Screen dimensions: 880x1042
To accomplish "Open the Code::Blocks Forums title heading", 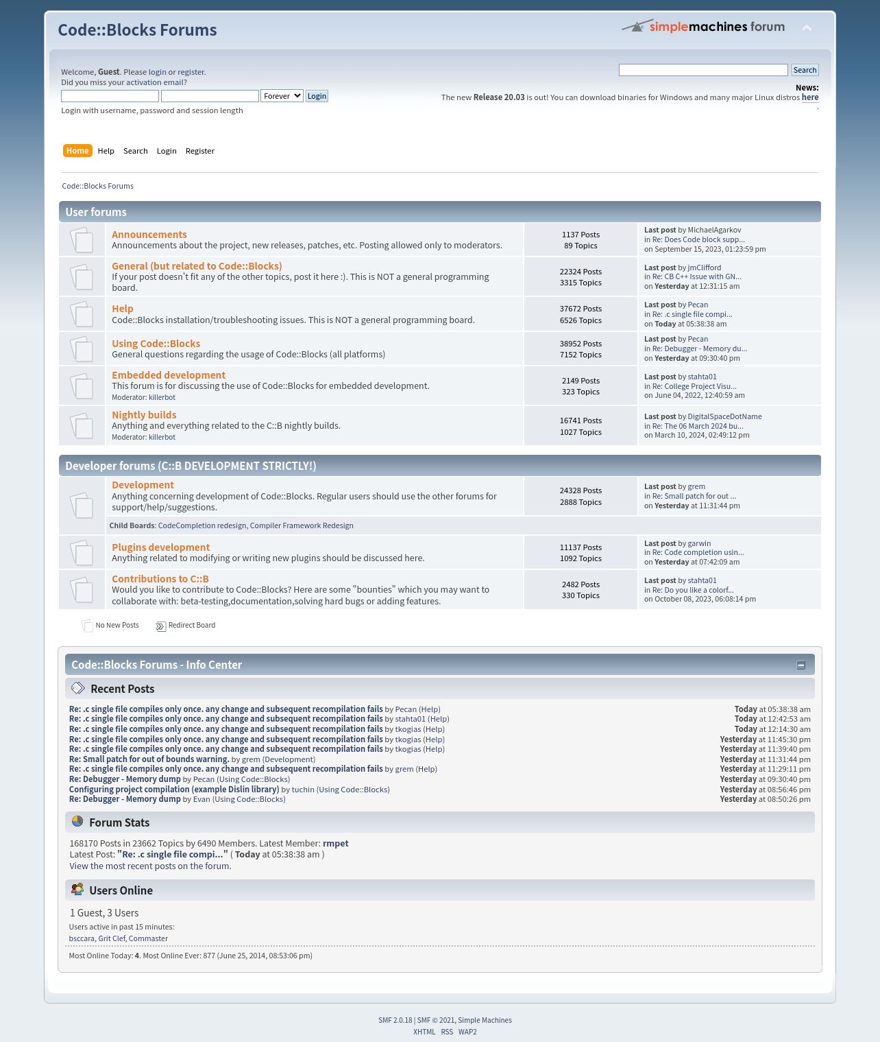I will coord(137,30).
